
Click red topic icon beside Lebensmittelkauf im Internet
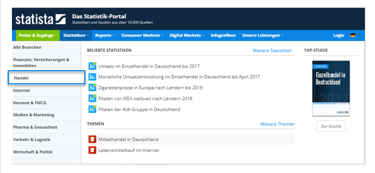click(92, 150)
